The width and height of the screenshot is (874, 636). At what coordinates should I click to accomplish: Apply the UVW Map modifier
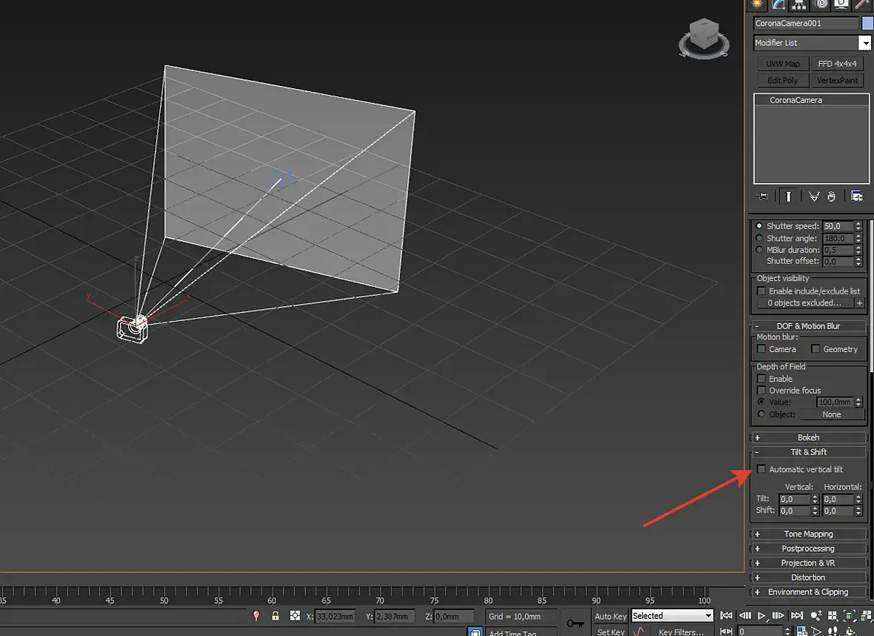783,64
